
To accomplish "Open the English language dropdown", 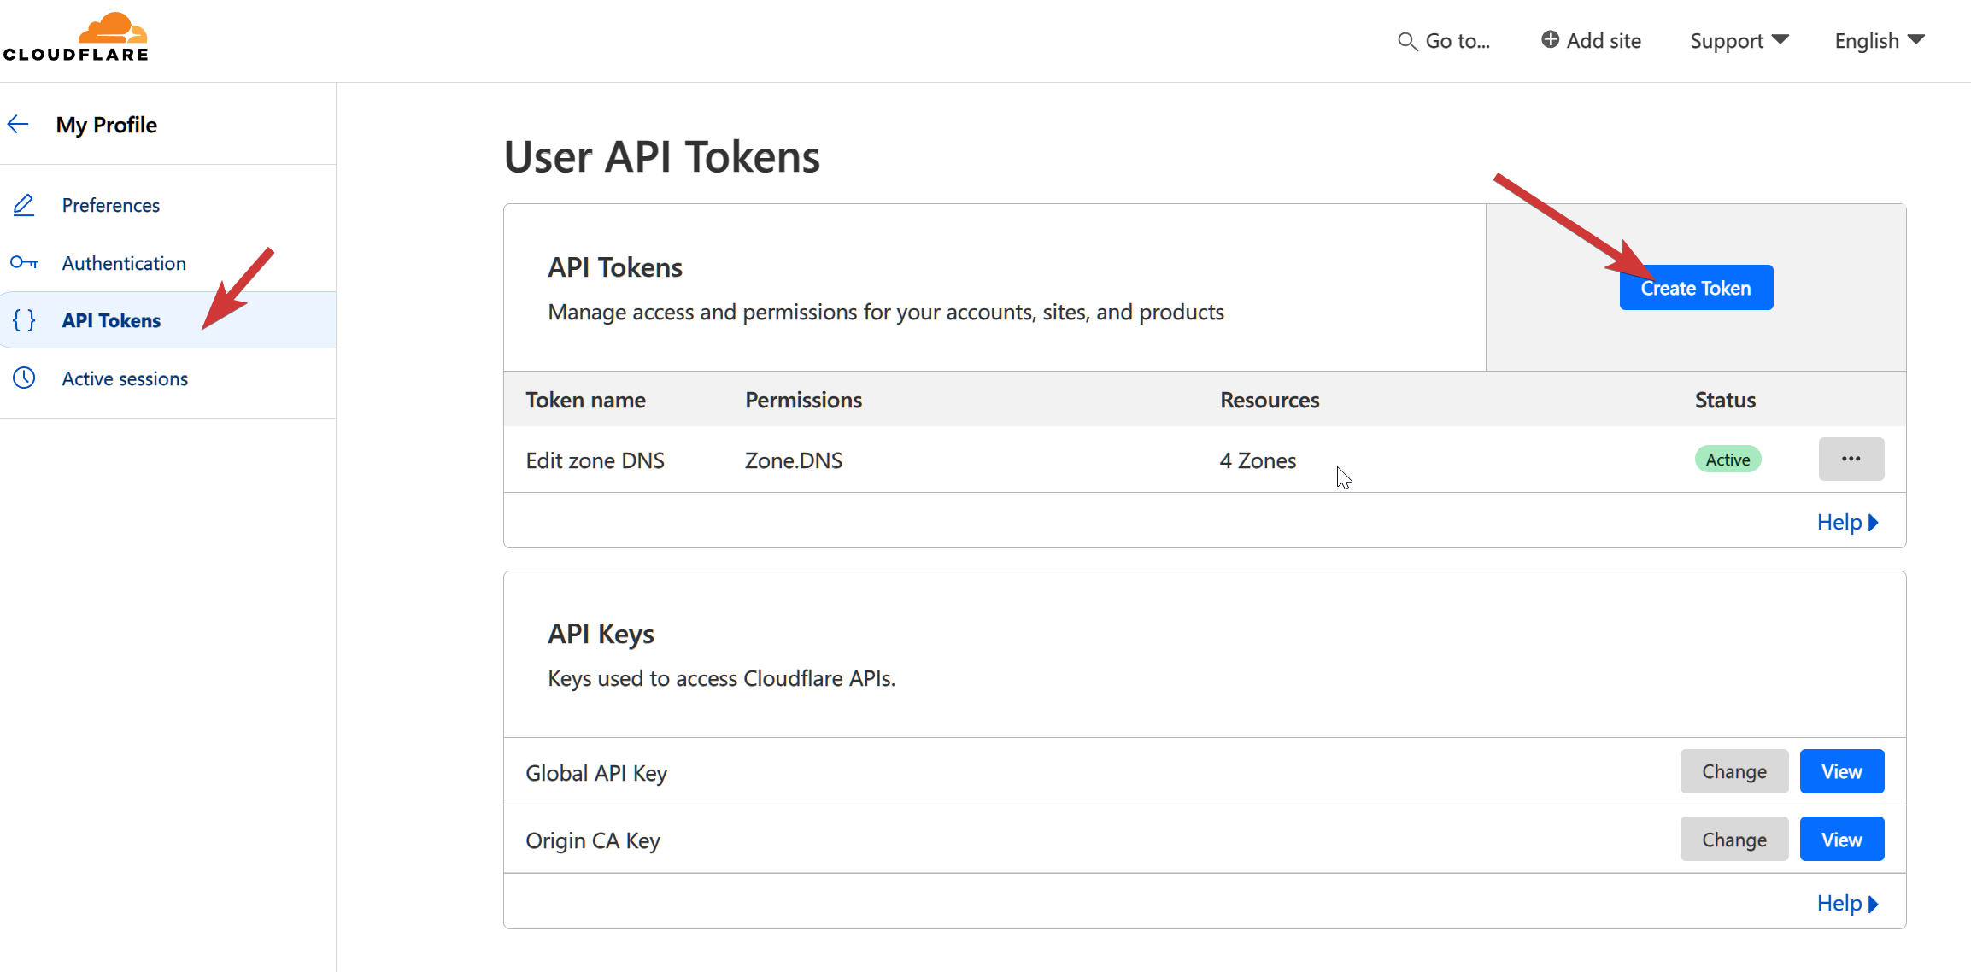I will 1880,40.
